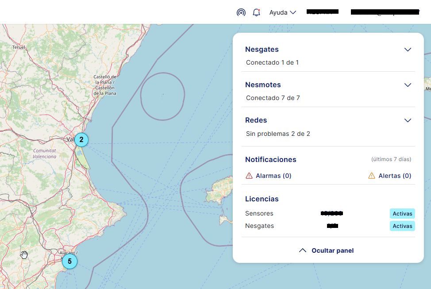Click the Nesgates section heading
Screen dimensions: 431x289
[262, 50]
